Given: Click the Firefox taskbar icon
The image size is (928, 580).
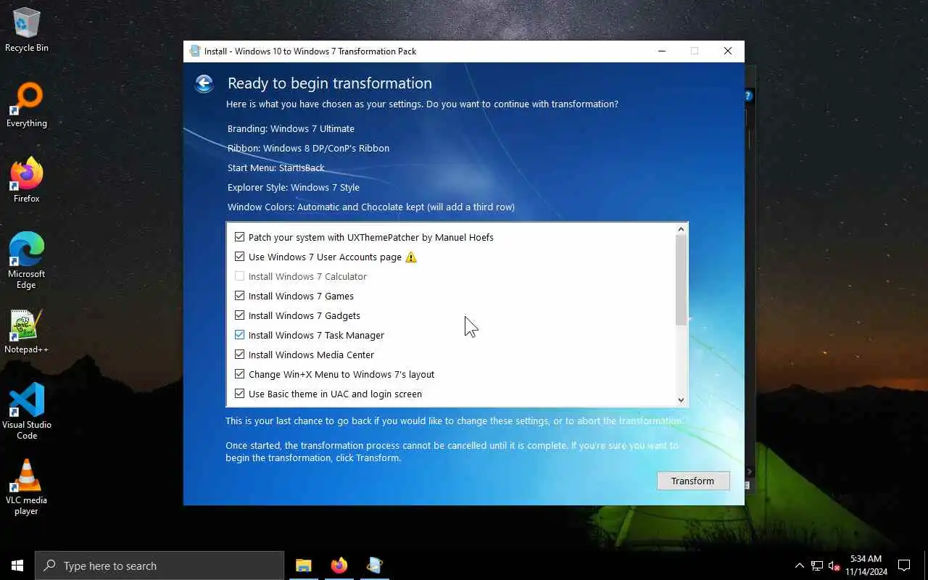Looking at the screenshot, I should click(x=339, y=565).
